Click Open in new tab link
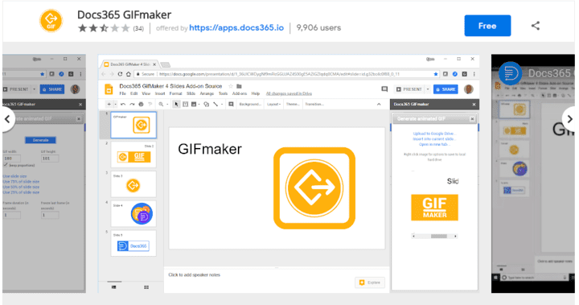 coord(434,145)
